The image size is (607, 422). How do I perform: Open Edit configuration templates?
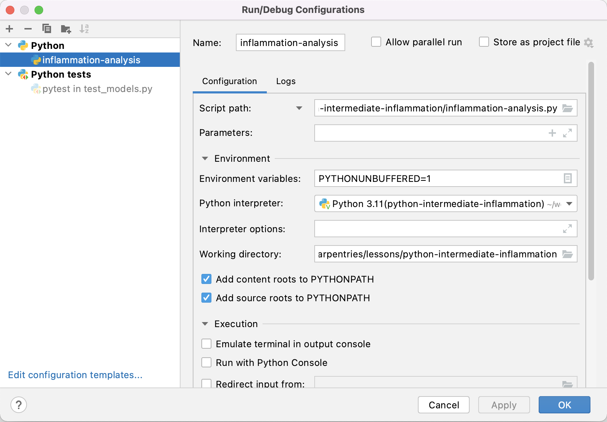[x=75, y=375]
